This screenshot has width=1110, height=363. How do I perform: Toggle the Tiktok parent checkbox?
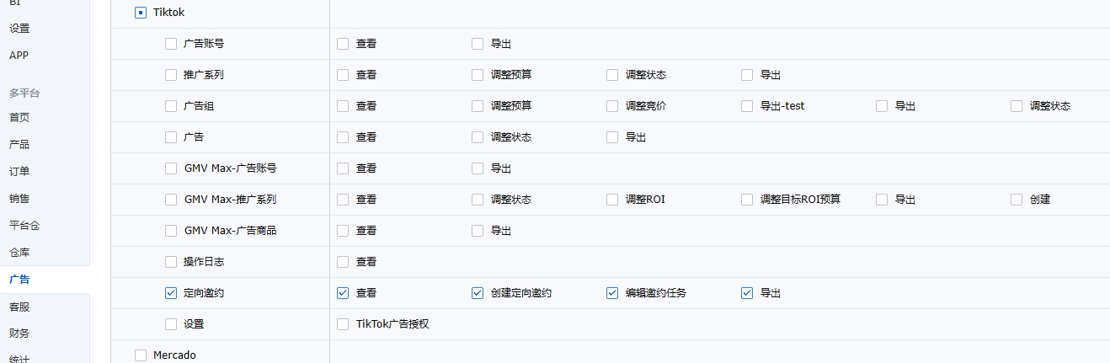coord(141,13)
